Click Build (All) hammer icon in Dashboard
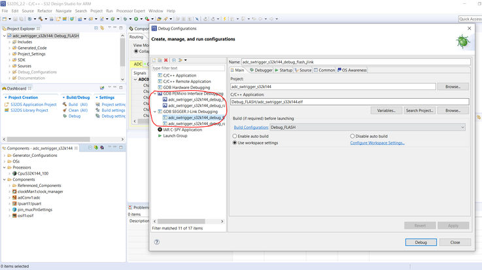Viewport: 482px width, 270px height. (65, 105)
